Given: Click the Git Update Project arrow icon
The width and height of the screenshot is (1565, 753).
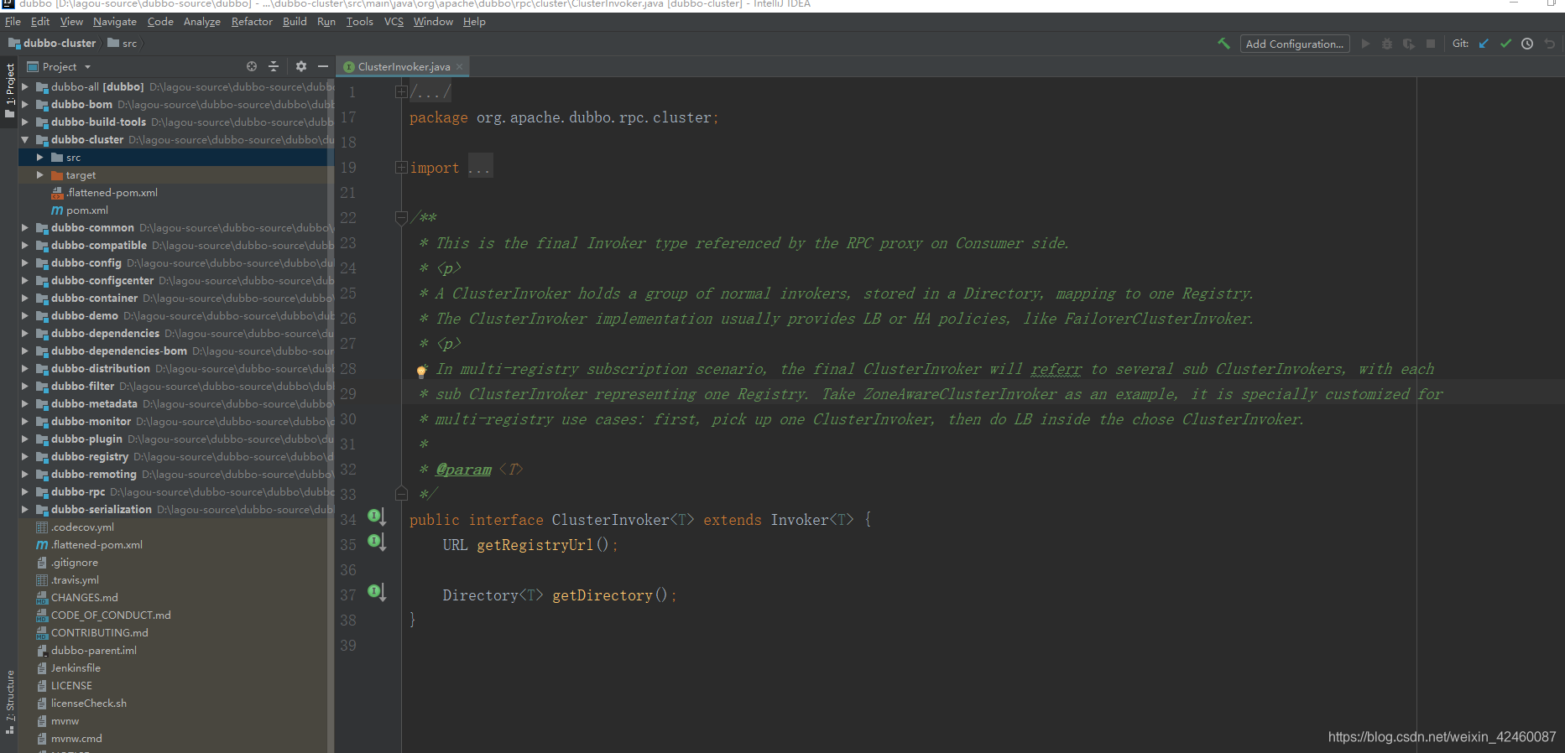Looking at the screenshot, I should tap(1484, 44).
